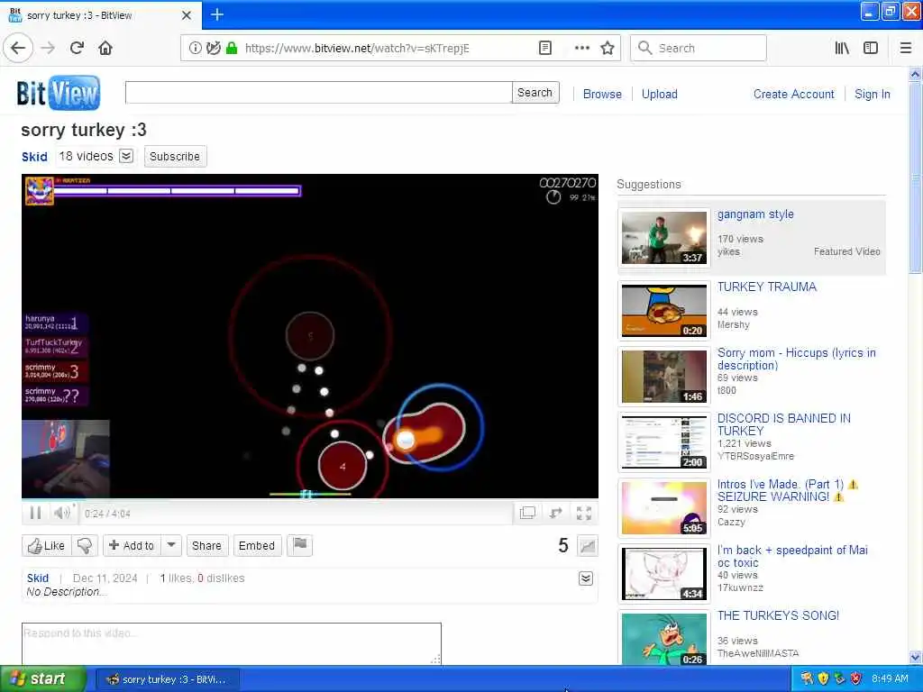Toggle reader view icon in address bar
Screen dimensions: 923x692
545,48
